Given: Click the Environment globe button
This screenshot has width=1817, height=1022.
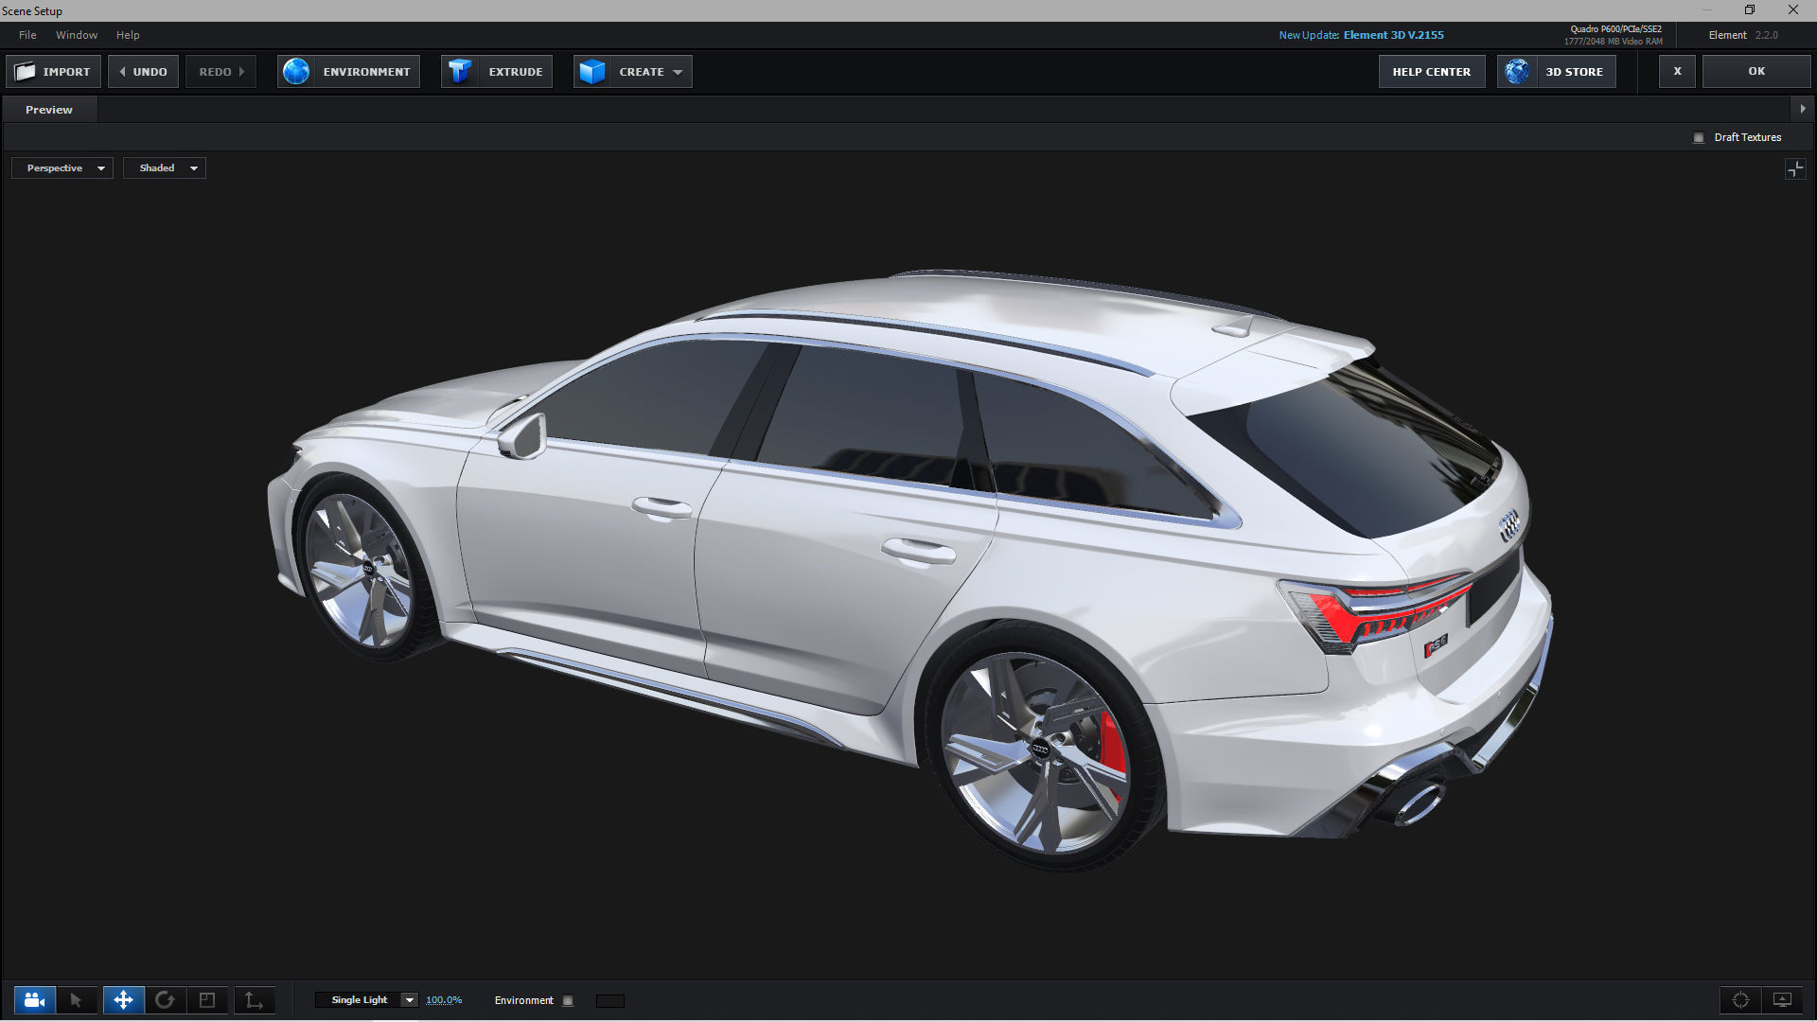Looking at the screenshot, I should pyautogui.click(x=348, y=72).
